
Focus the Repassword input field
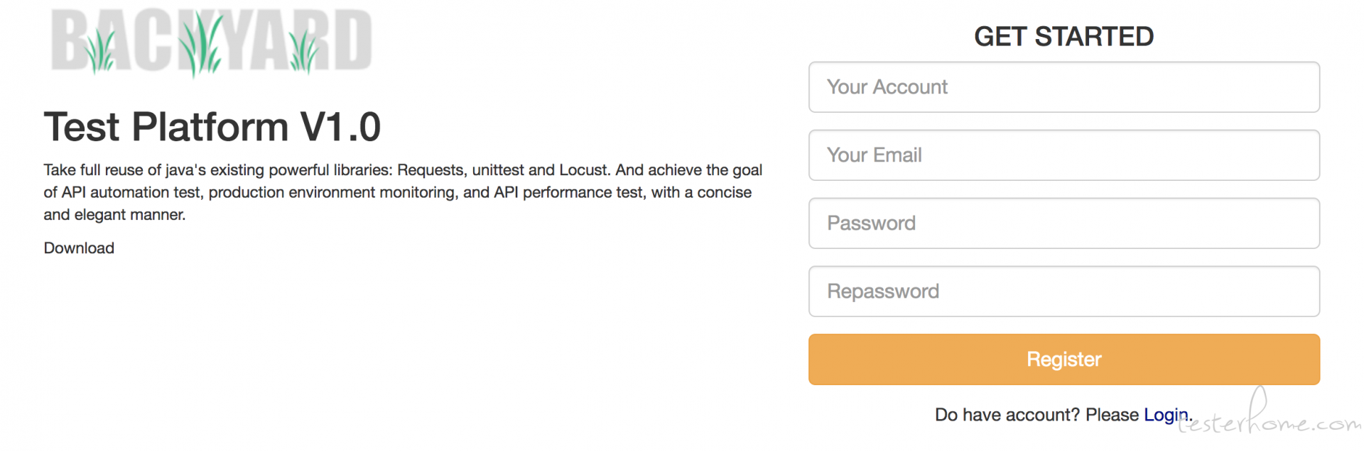pyautogui.click(x=1063, y=291)
